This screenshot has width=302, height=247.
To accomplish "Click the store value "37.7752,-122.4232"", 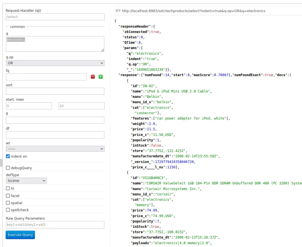I will click(166, 151).
